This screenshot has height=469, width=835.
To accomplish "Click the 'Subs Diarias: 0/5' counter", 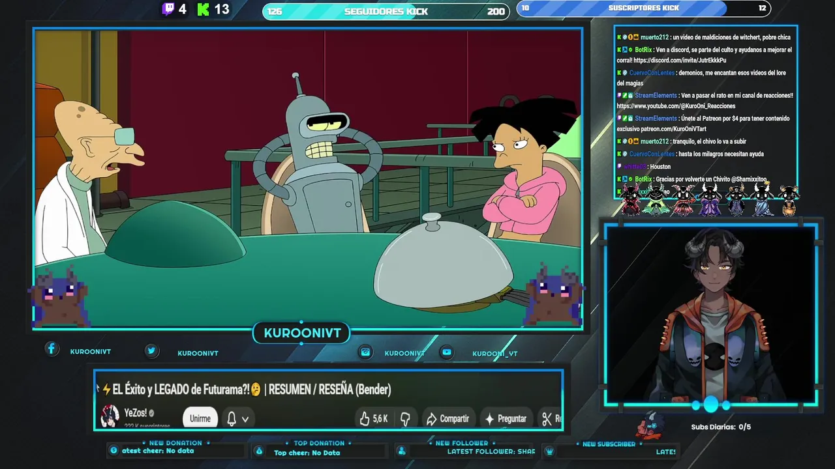I will [x=721, y=427].
